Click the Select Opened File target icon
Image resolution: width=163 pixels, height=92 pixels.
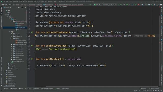click(x=19, y=8)
